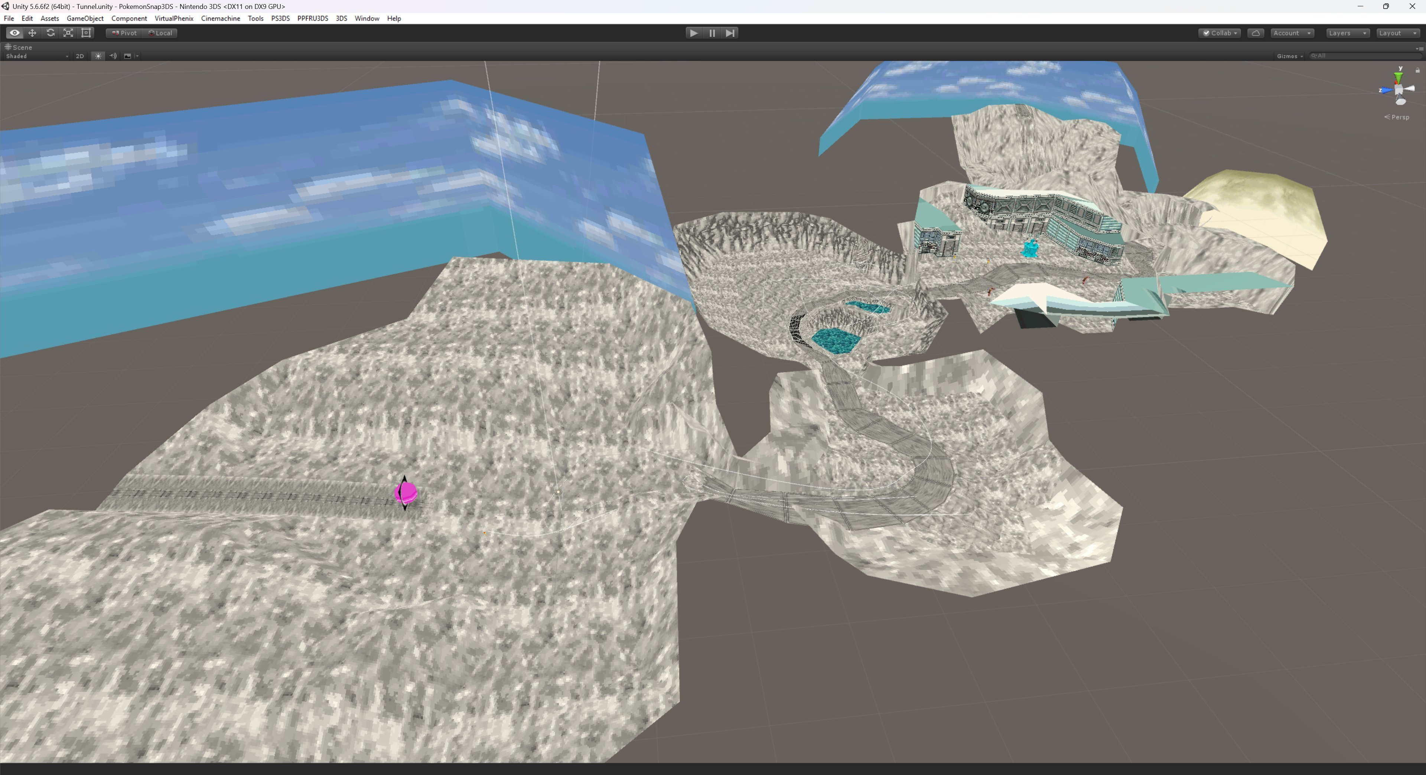Open the Component menu
Image resolution: width=1426 pixels, height=775 pixels.
coord(129,18)
